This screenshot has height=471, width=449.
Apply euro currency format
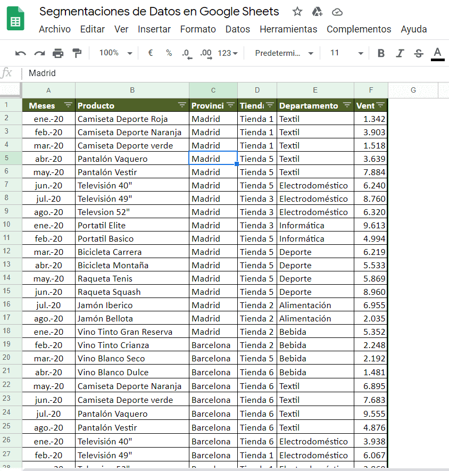click(151, 53)
